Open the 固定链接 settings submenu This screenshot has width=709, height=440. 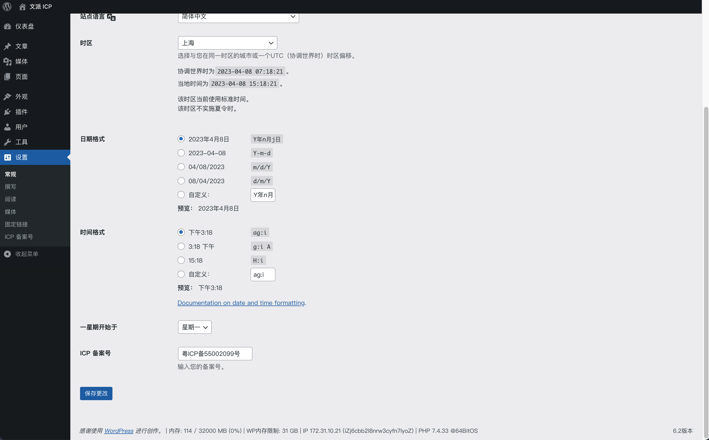coord(16,224)
